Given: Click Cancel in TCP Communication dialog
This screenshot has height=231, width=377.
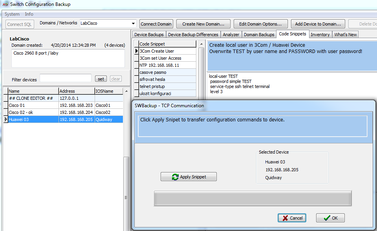Looking at the screenshot, I should click(292, 218).
